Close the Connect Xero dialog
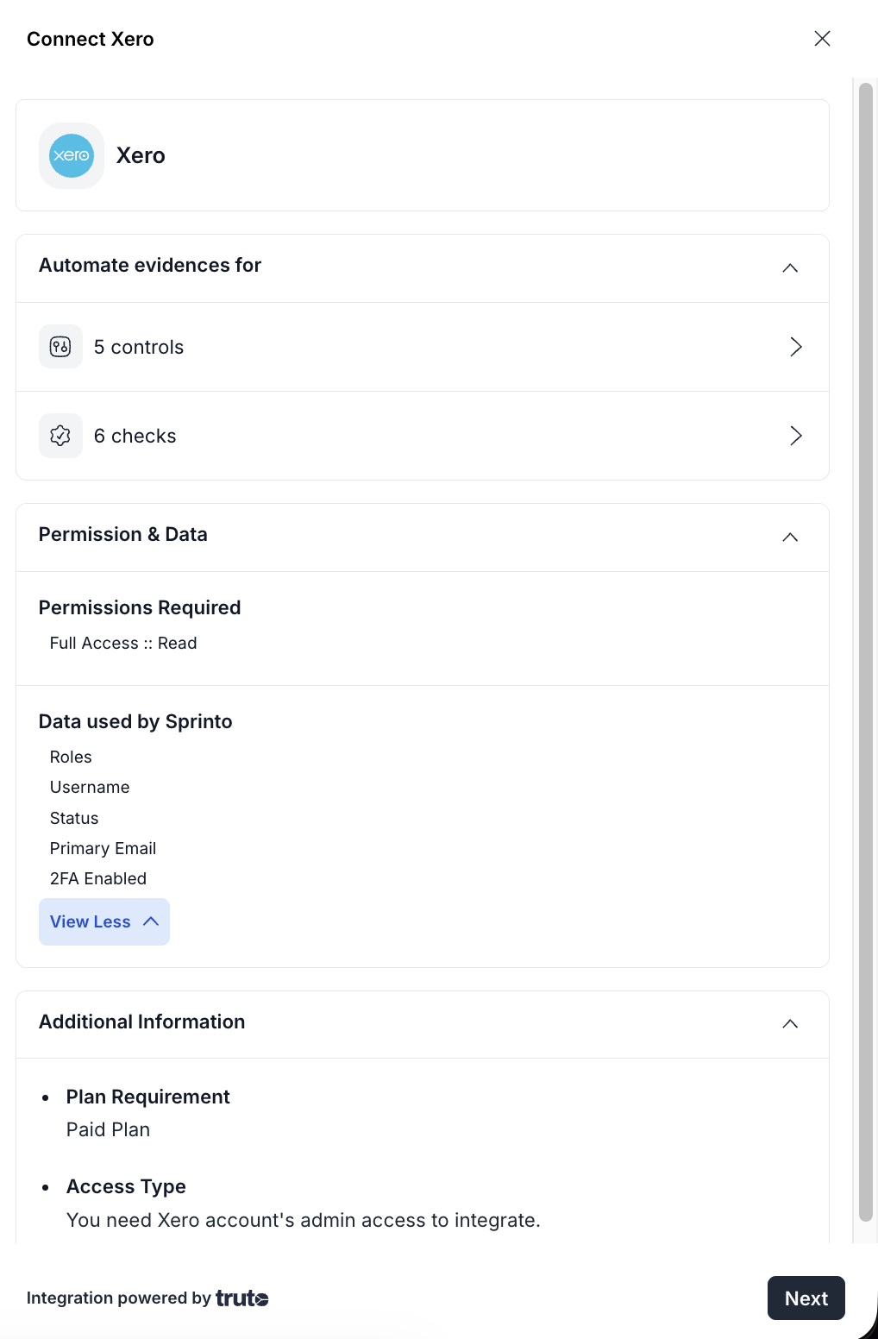 click(x=822, y=39)
